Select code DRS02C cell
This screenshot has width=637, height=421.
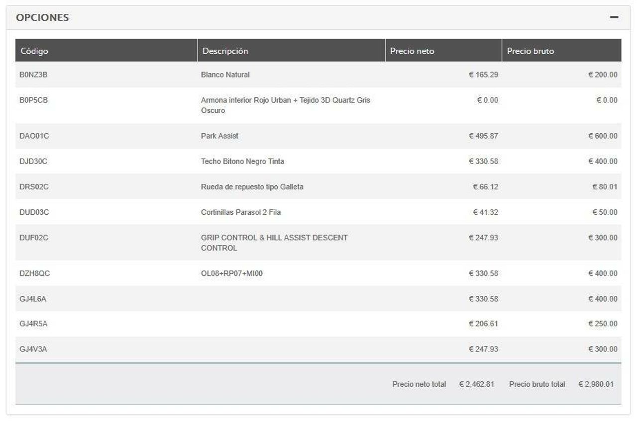coord(34,187)
